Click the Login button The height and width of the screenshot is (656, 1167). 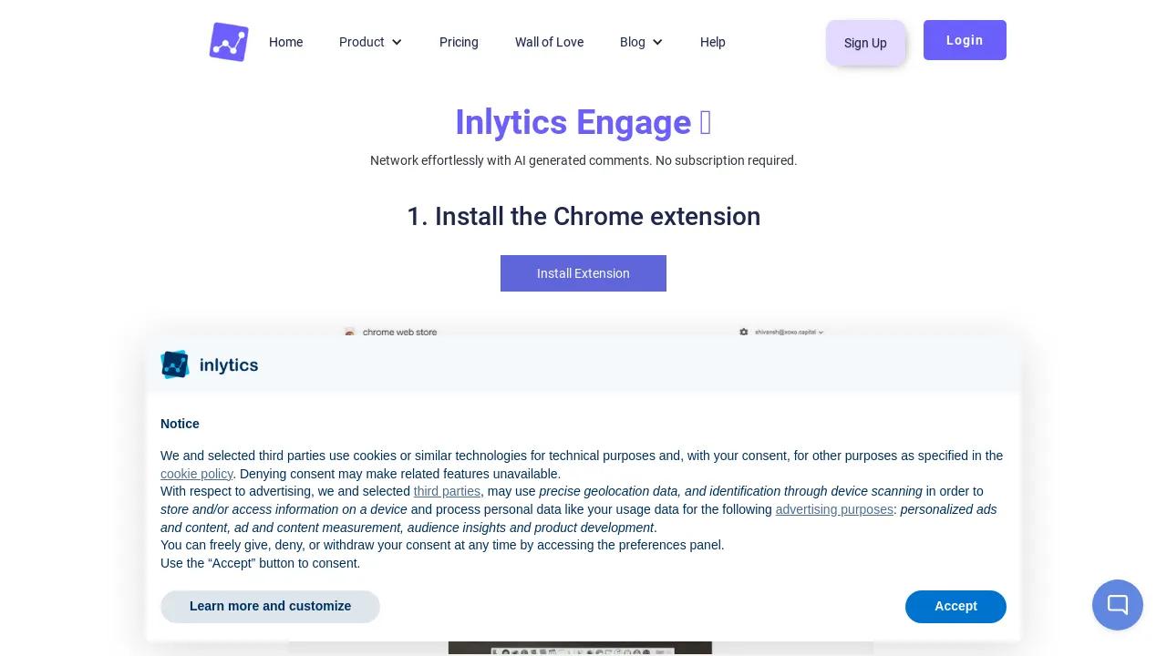[965, 40]
